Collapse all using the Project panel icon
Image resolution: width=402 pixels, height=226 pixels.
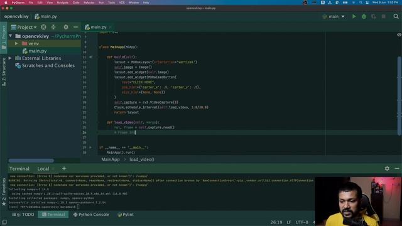53,27
